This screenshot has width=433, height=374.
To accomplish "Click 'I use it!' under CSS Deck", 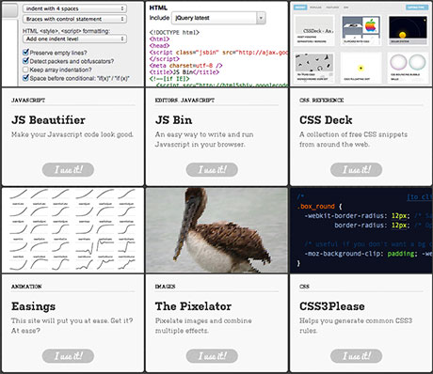I will 356,169.
